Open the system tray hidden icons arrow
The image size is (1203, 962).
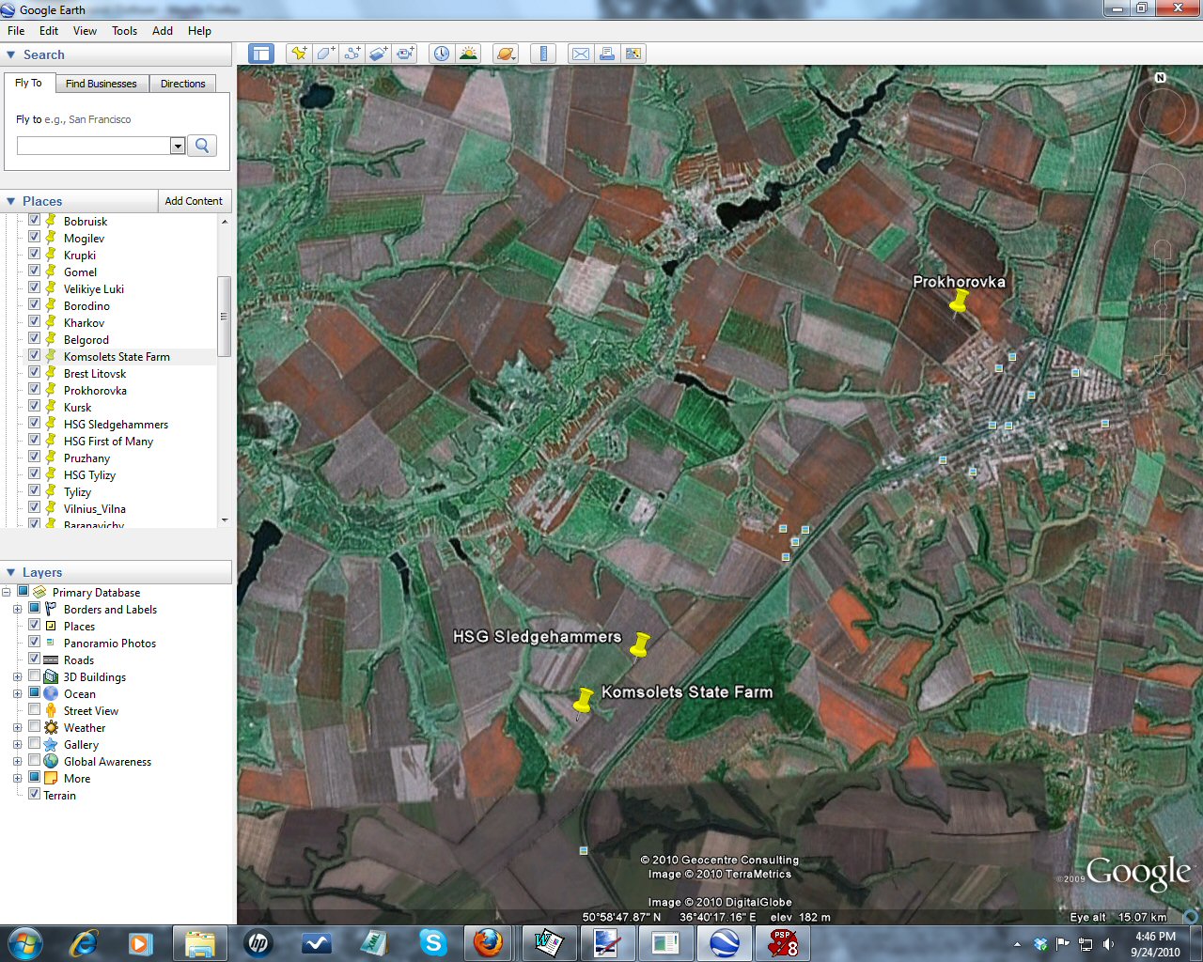(1017, 944)
